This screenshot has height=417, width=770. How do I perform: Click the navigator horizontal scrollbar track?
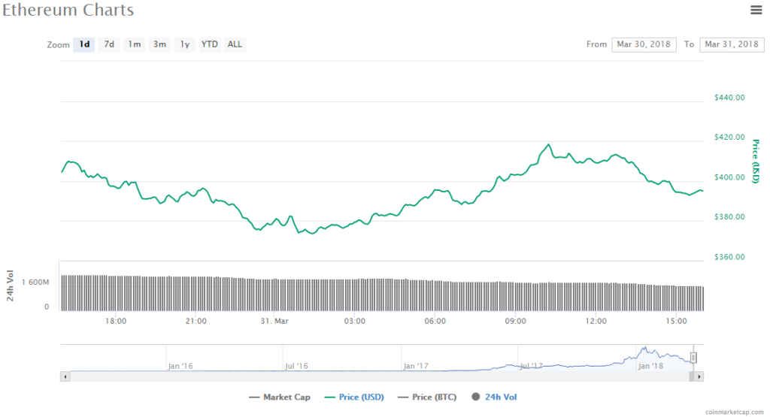tap(376, 376)
